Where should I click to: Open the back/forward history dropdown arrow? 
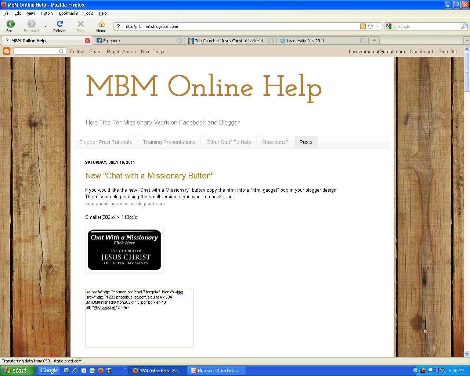click(46, 26)
